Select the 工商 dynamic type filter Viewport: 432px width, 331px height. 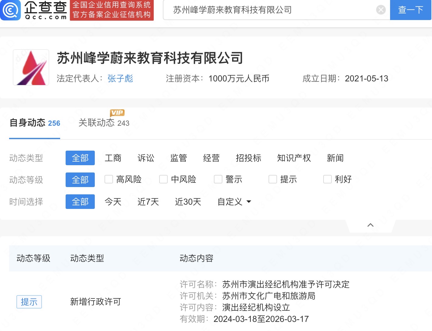coord(113,158)
